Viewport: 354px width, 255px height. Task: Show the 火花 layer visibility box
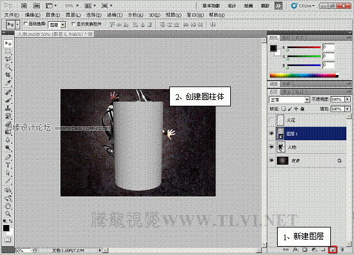tap(272, 120)
